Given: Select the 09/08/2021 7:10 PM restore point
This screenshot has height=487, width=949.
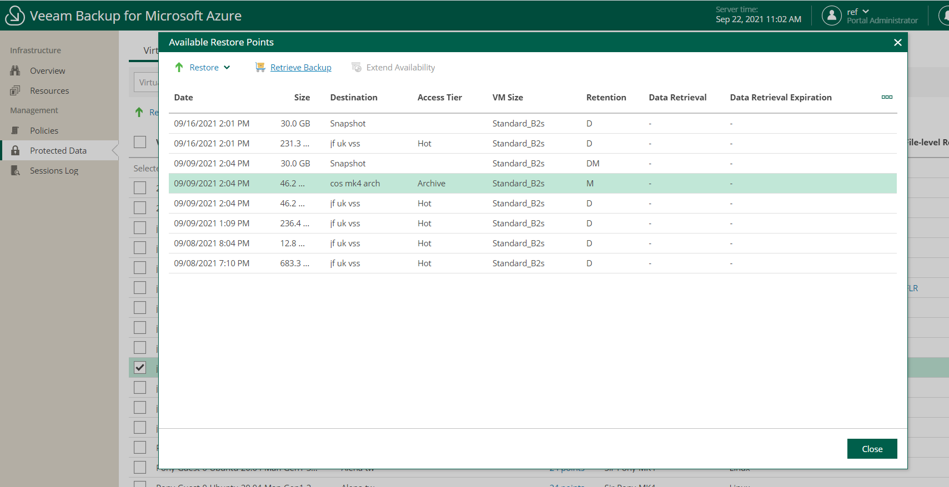Looking at the screenshot, I should tap(533, 263).
